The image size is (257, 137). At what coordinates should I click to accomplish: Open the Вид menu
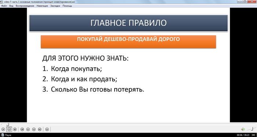[11, 6]
